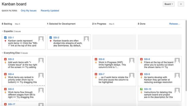Click the assignee avatar on SSI-2 card
The width and height of the screenshot is (187, 106).
(x=86, y=39)
